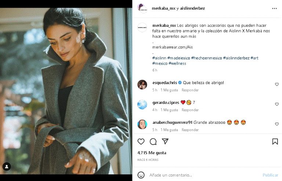Reply to esquedachris's comment
The height and width of the screenshot is (181, 282).
[190, 90]
